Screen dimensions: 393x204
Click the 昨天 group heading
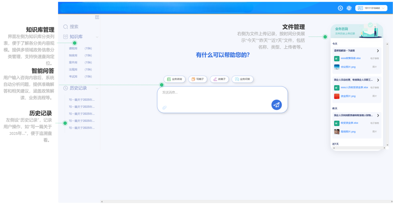click(x=335, y=108)
